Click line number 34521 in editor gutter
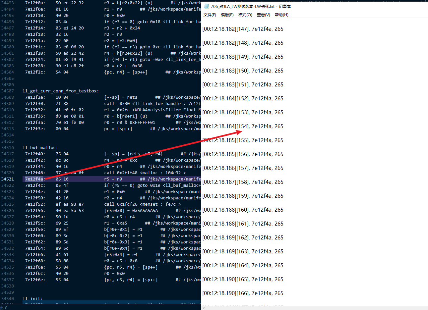 8,179
